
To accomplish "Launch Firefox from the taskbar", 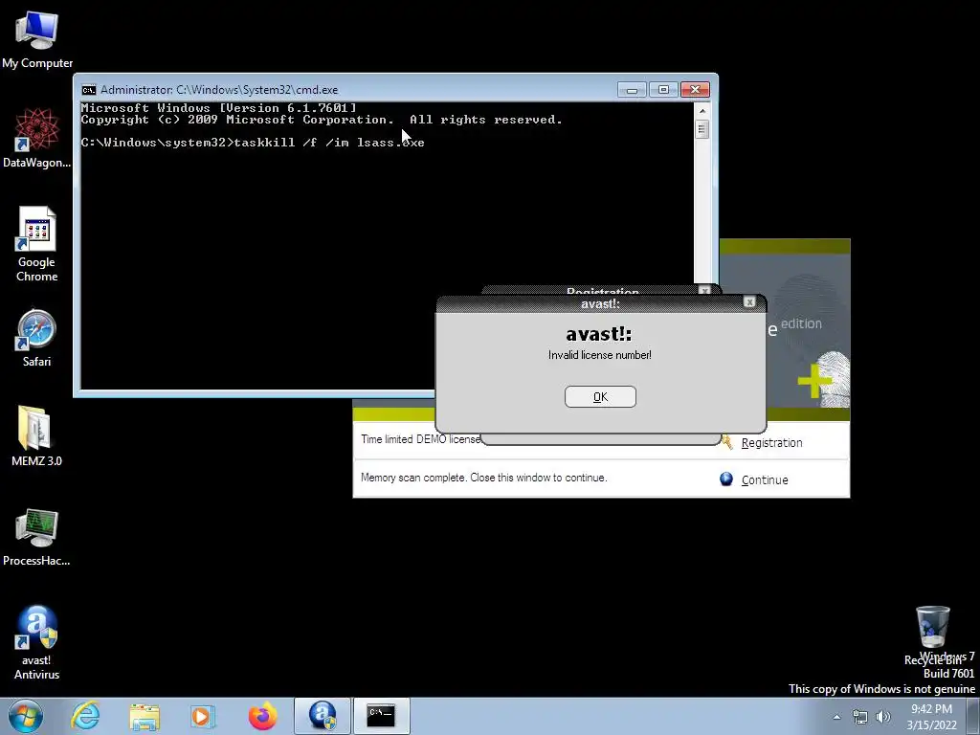I will [x=262, y=716].
